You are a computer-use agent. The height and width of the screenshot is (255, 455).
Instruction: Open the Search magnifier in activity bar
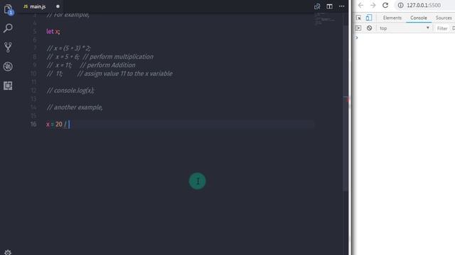pos(8,28)
